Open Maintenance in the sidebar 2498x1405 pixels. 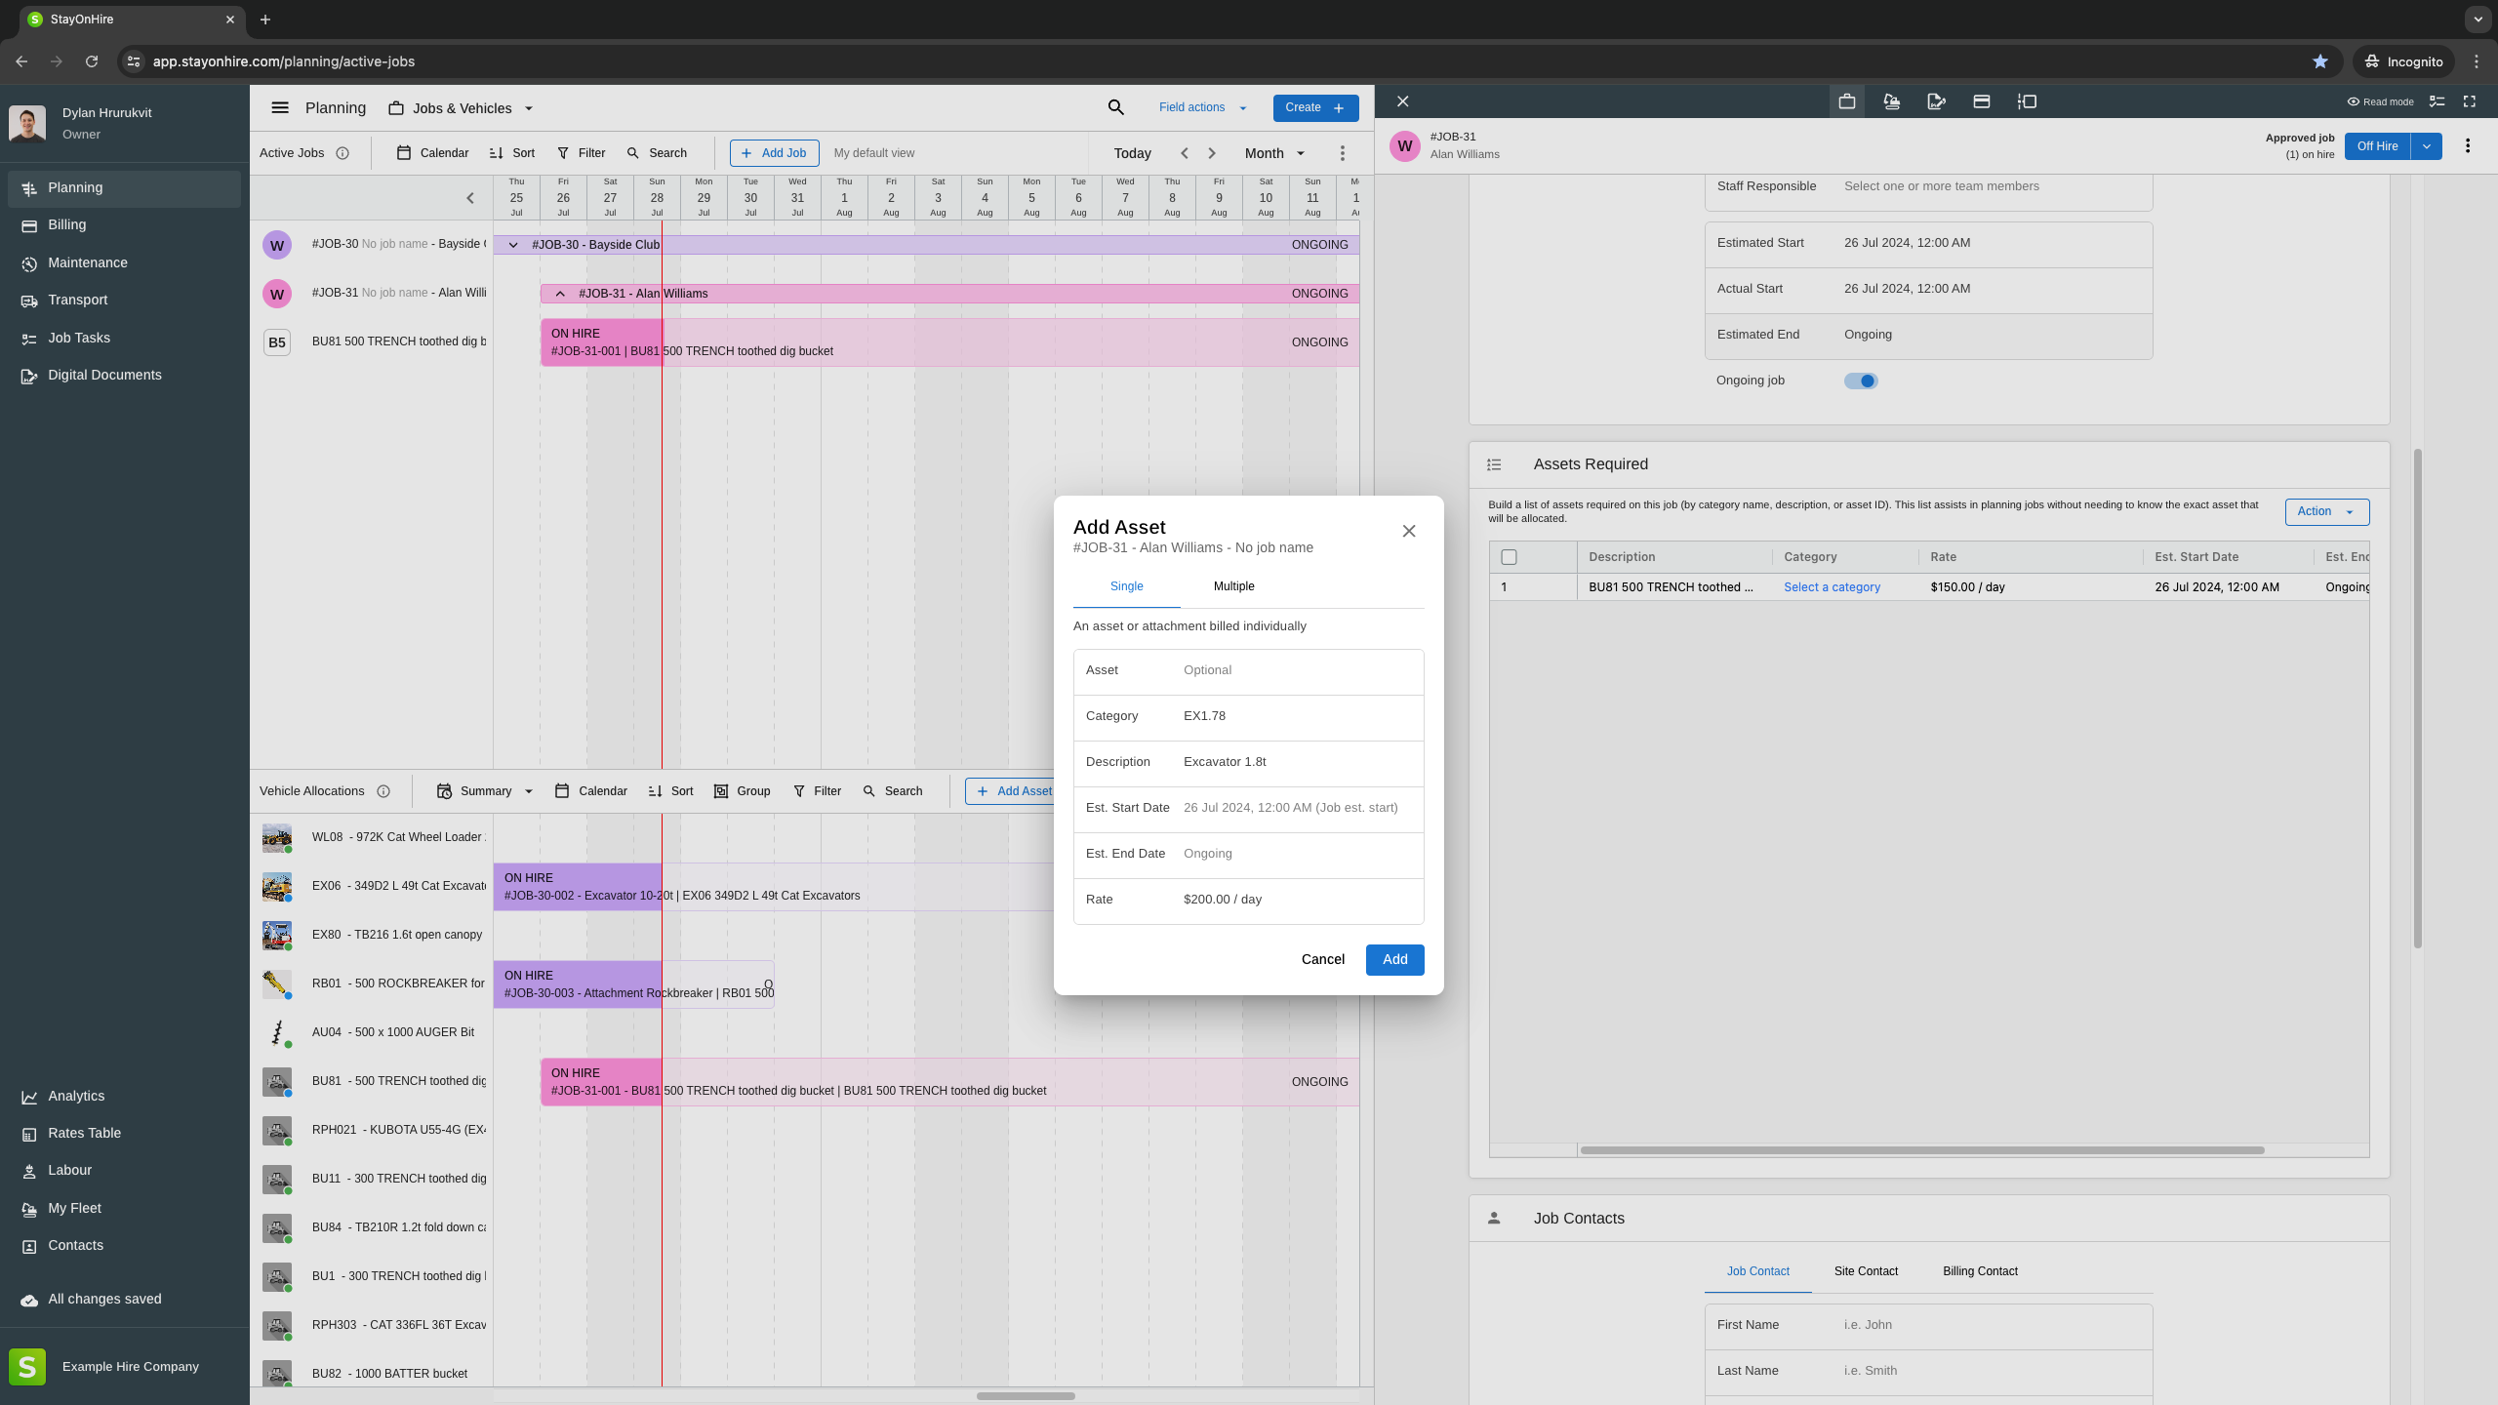[87, 262]
